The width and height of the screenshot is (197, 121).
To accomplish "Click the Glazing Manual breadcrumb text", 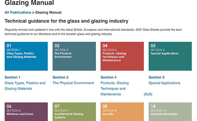I will (48, 12).
